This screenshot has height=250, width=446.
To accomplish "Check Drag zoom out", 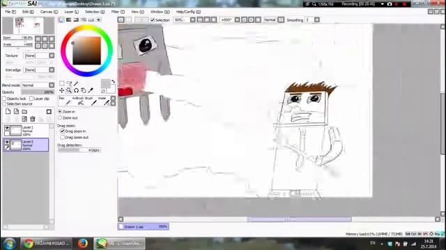I will click(x=62, y=137).
